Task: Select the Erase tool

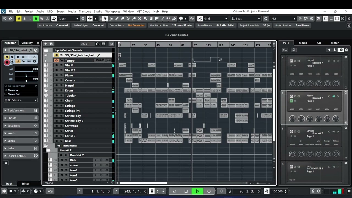Action: 122,19
